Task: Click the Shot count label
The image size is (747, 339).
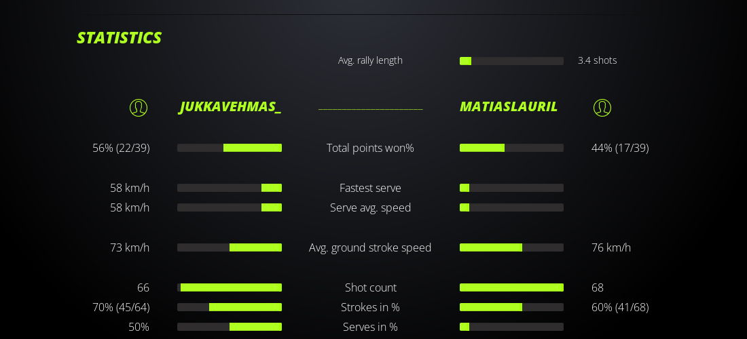Action: coord(370,287)
